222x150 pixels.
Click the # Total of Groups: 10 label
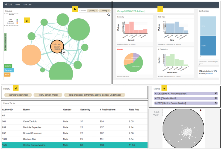click(5, 42)
